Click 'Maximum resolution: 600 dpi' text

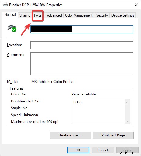(34, 122)
